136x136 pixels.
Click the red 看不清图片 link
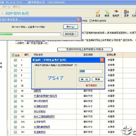tap(91, 85)
